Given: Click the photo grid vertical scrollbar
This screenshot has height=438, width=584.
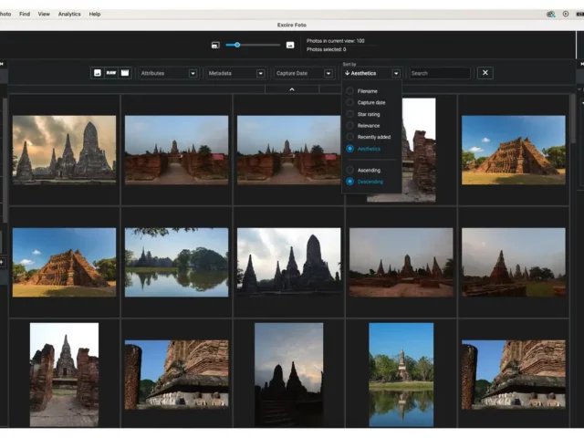Looking at the screenshot, I should (x=573, y=120).
